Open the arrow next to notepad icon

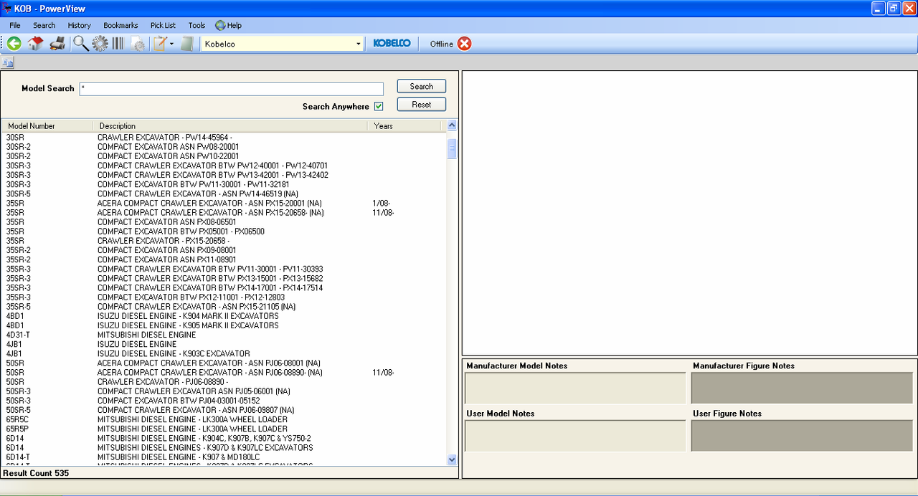[172, 44]
